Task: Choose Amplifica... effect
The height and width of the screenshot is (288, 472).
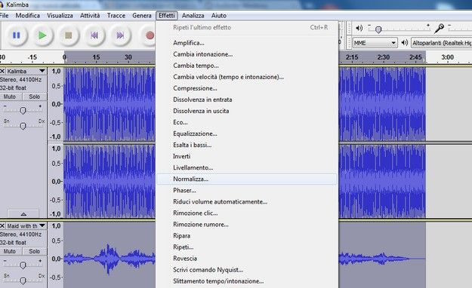Action: (x=247, y=43)
